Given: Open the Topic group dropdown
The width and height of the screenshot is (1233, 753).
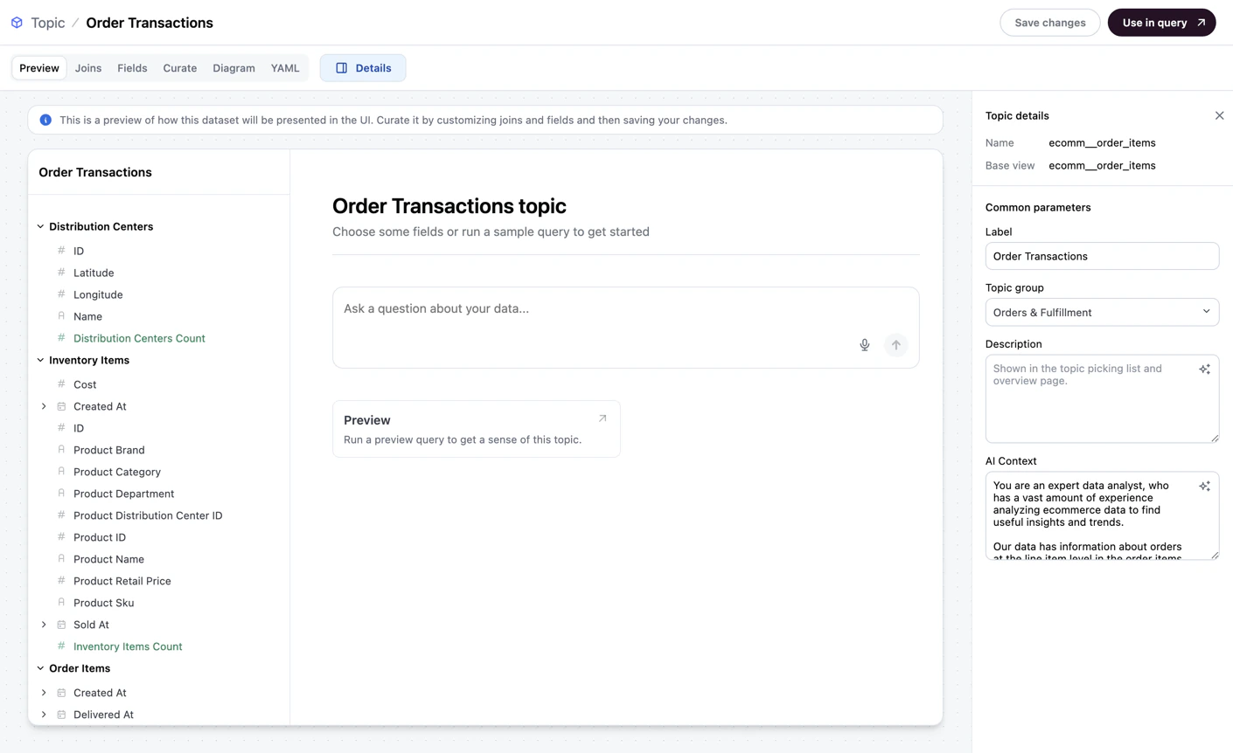Looking at the screenshot, I should point(1102,311).
